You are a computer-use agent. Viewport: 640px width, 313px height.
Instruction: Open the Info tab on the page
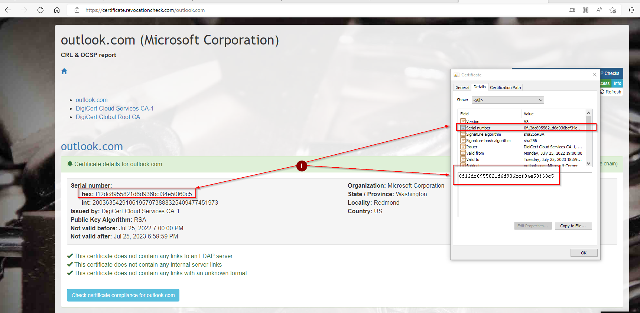tap(617, 83)
